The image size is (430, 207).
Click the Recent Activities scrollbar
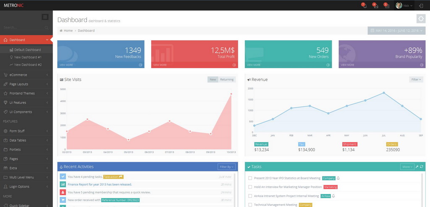pos(235,189)
